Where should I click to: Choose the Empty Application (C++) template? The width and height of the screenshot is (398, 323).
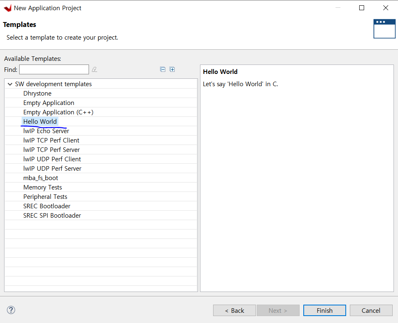tap(58, 112)
